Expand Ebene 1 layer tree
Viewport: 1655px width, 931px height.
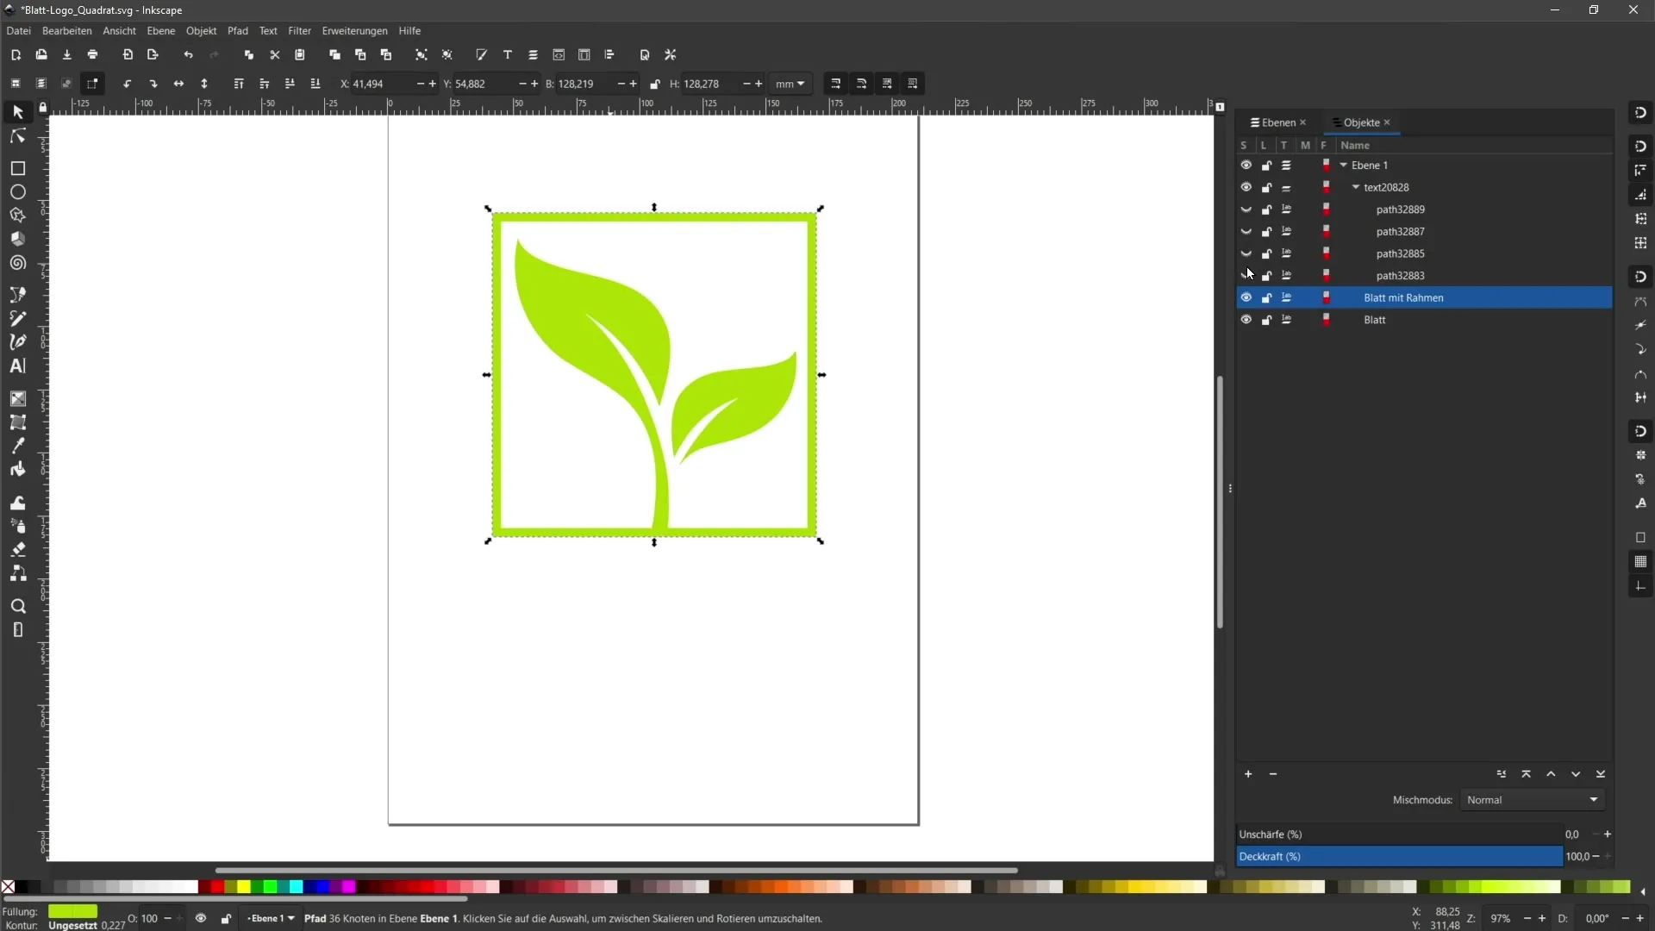pos(1344,165)
